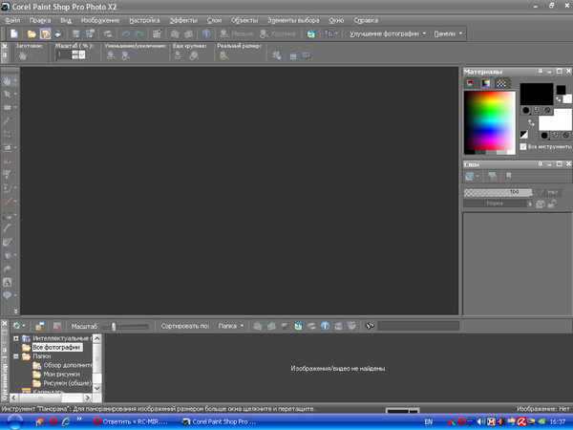Adjust the layer opacity slider at 100
The width and height of the screenshot is (573, 430).
499,192
